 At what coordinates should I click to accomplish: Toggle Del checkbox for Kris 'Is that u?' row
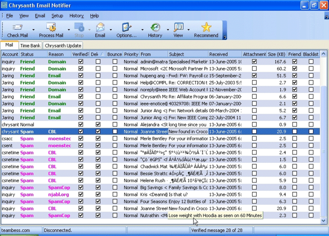pyautogui.click(x=98, y=194)
